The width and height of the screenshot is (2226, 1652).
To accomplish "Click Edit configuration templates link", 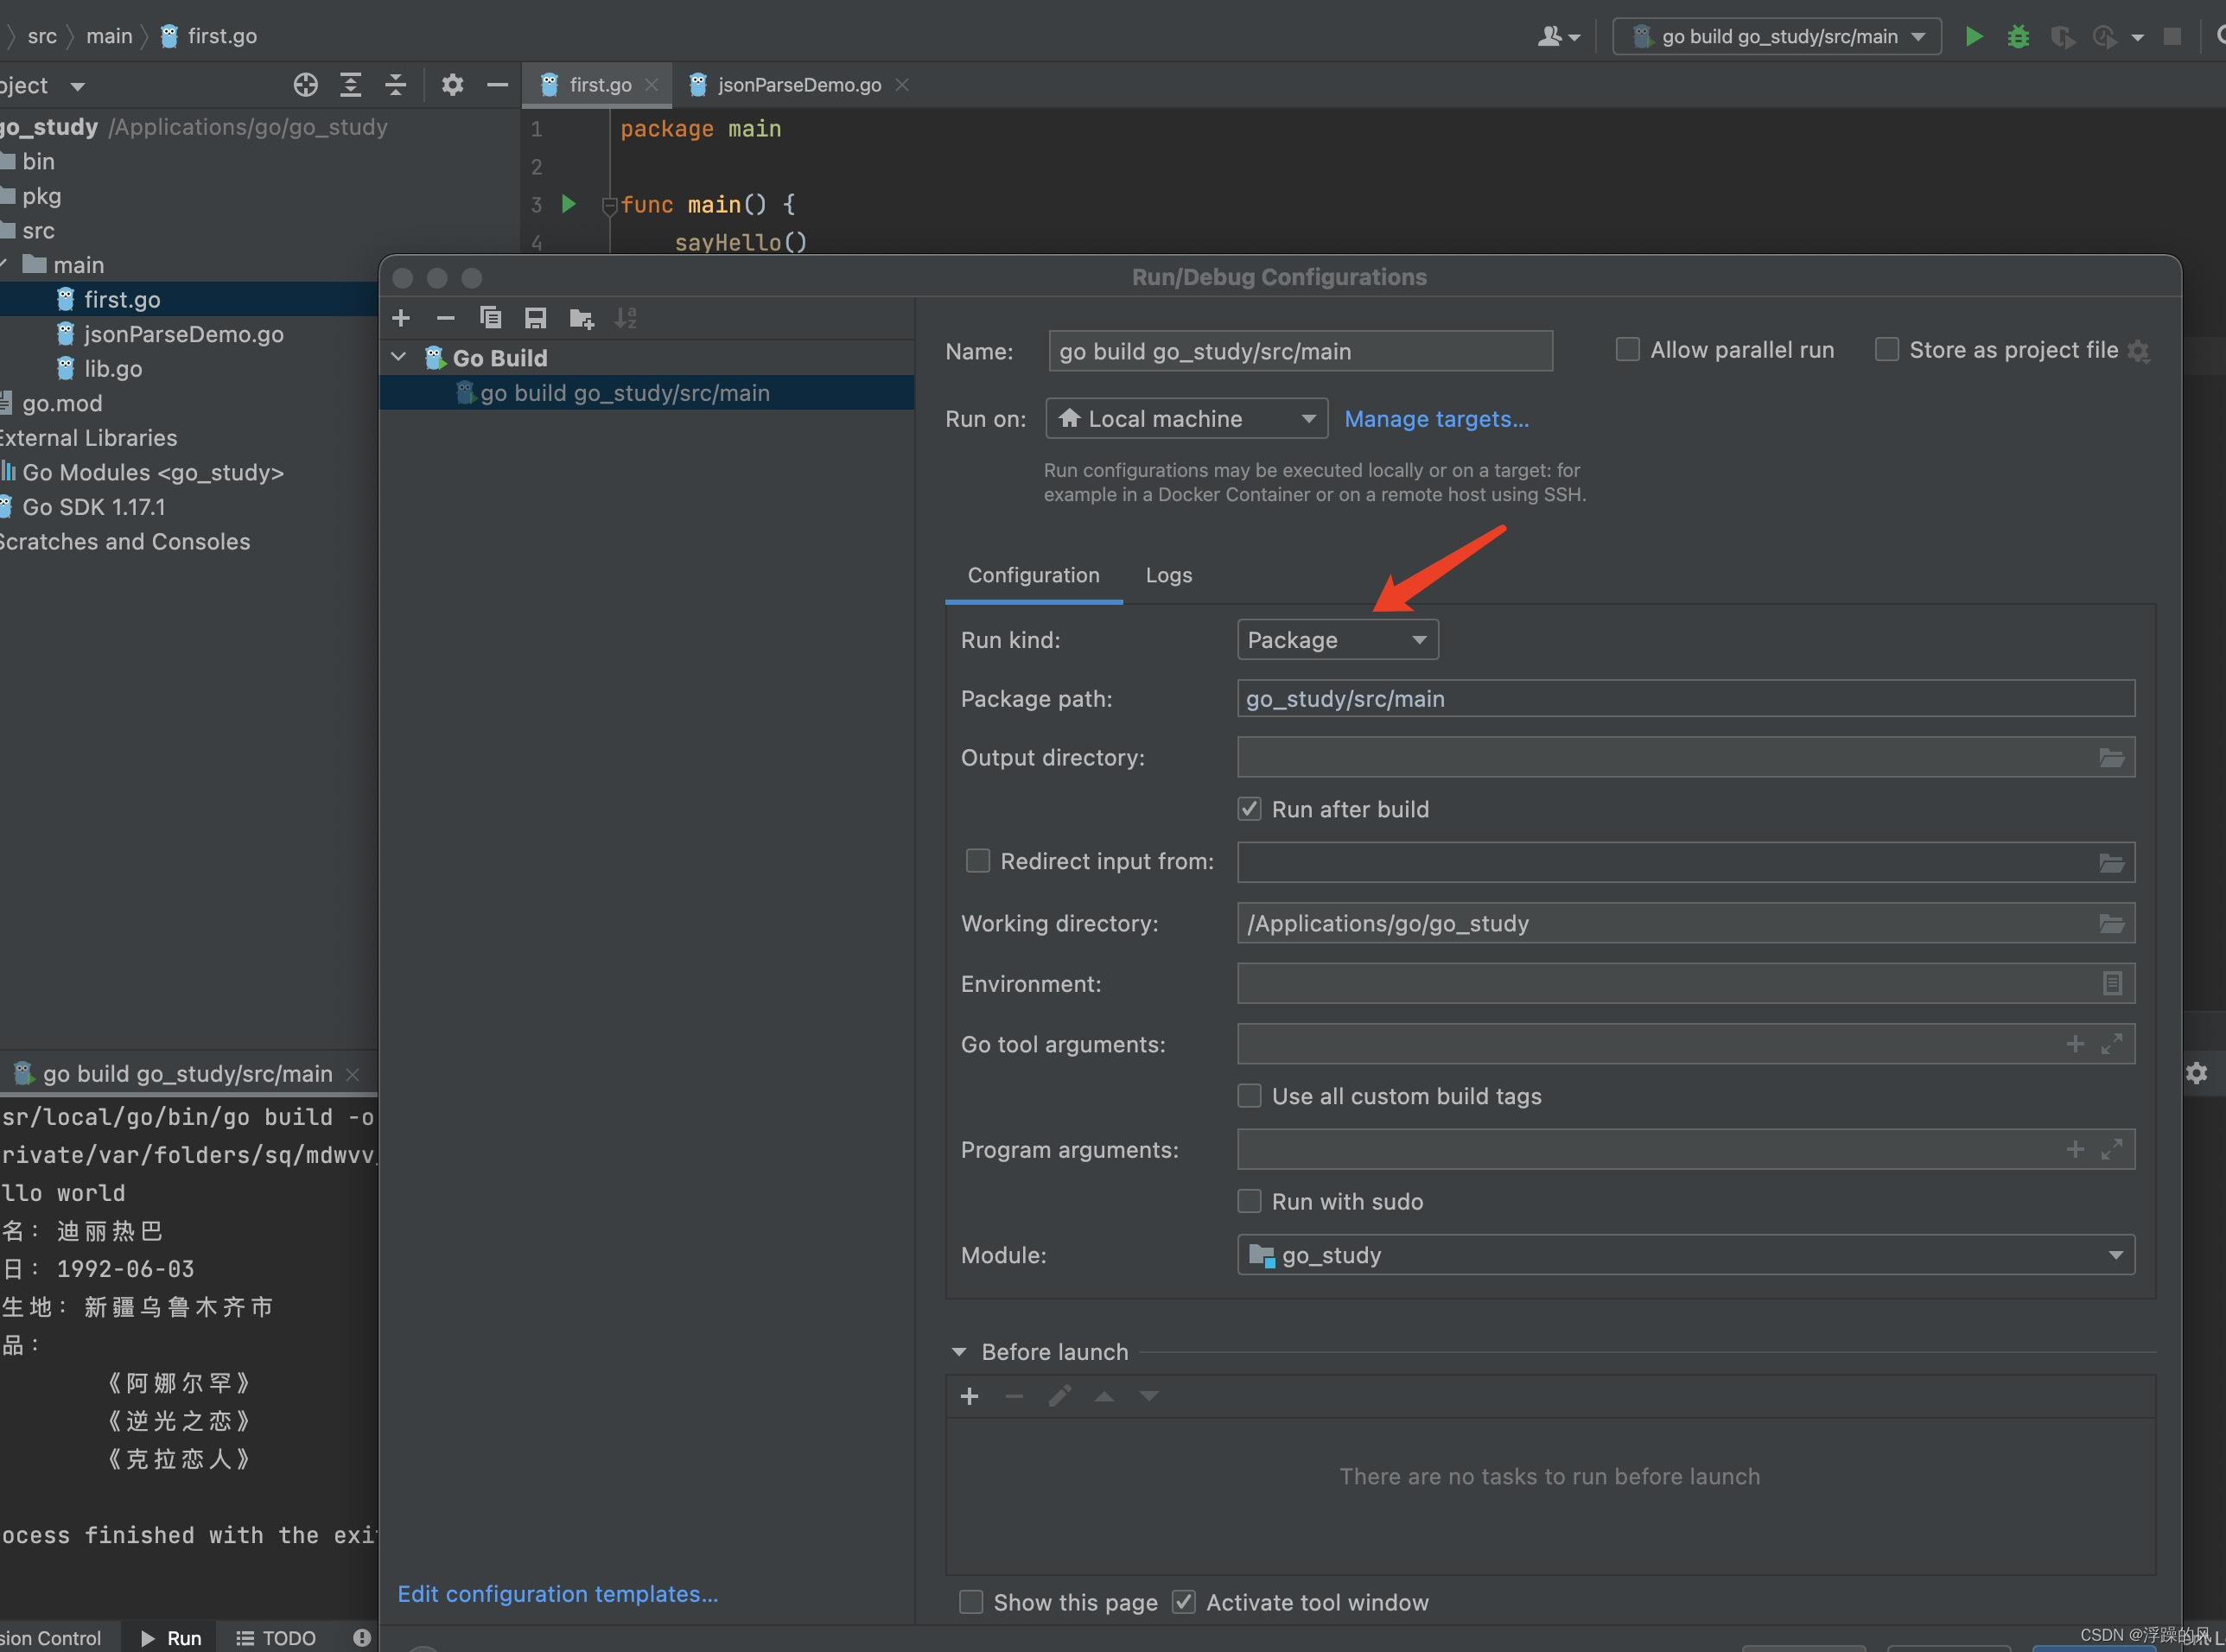I will coord(558,1594).
